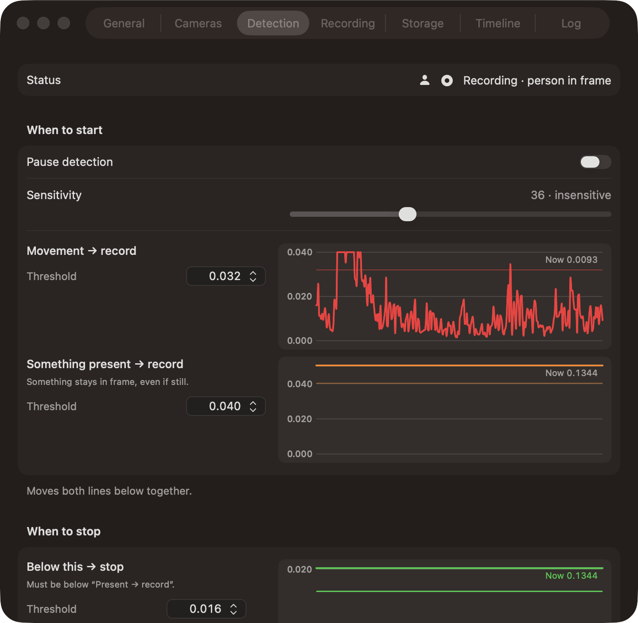Click the window close button
Screen dimensions: 638x623
23,23
